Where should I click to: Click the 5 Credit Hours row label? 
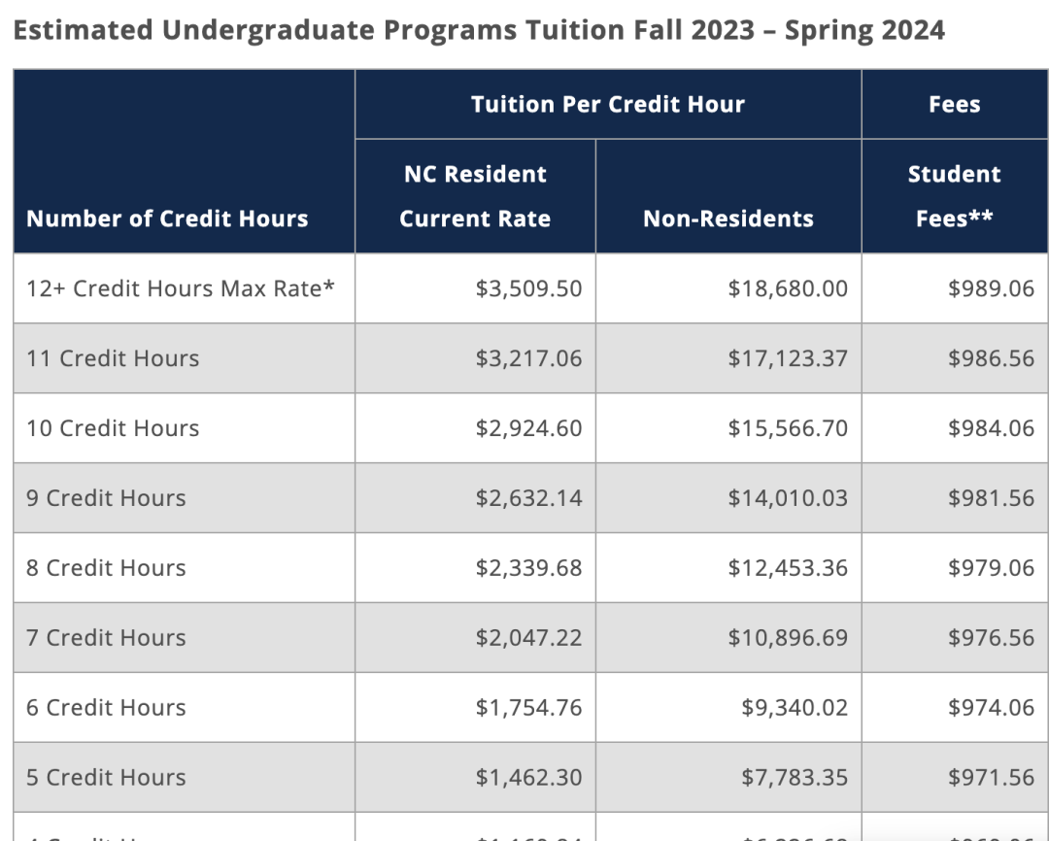106,778
